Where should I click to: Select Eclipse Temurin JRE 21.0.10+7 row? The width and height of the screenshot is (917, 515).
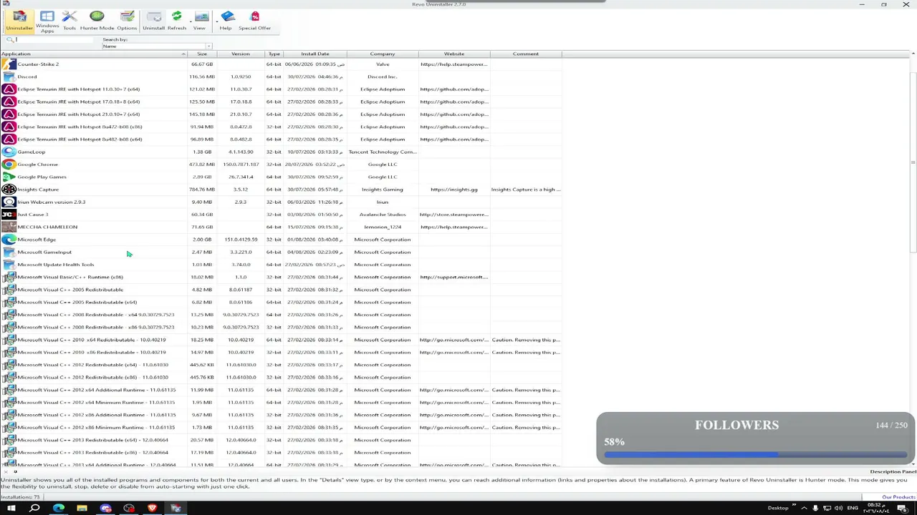click(281, 114)
